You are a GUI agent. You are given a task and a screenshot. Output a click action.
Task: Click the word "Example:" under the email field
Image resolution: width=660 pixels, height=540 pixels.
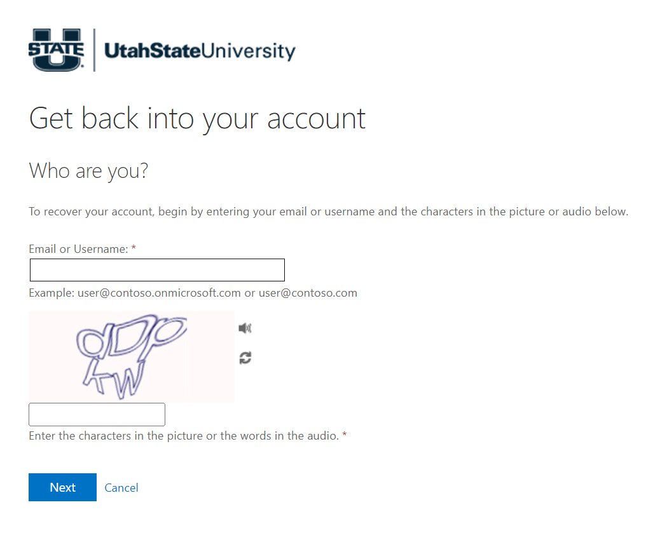52,293
